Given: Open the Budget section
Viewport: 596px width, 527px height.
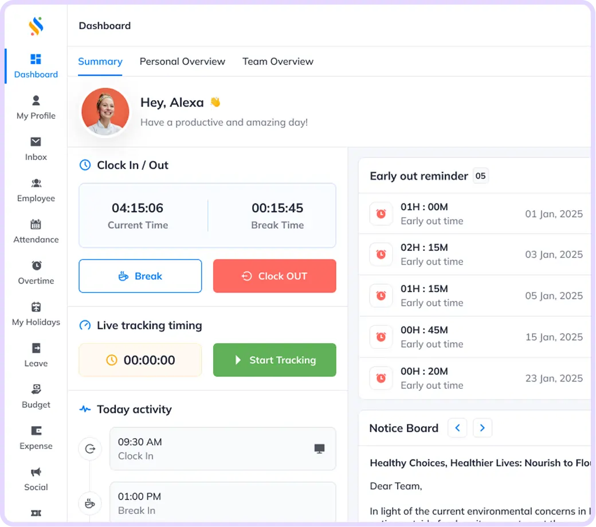Looking at the screenshot, I should click(36, 397).
